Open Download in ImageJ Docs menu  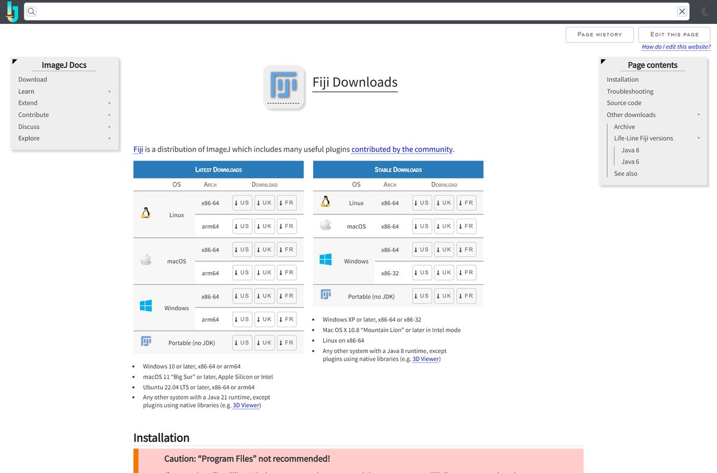pyautogui.click(x=32, y=79)
